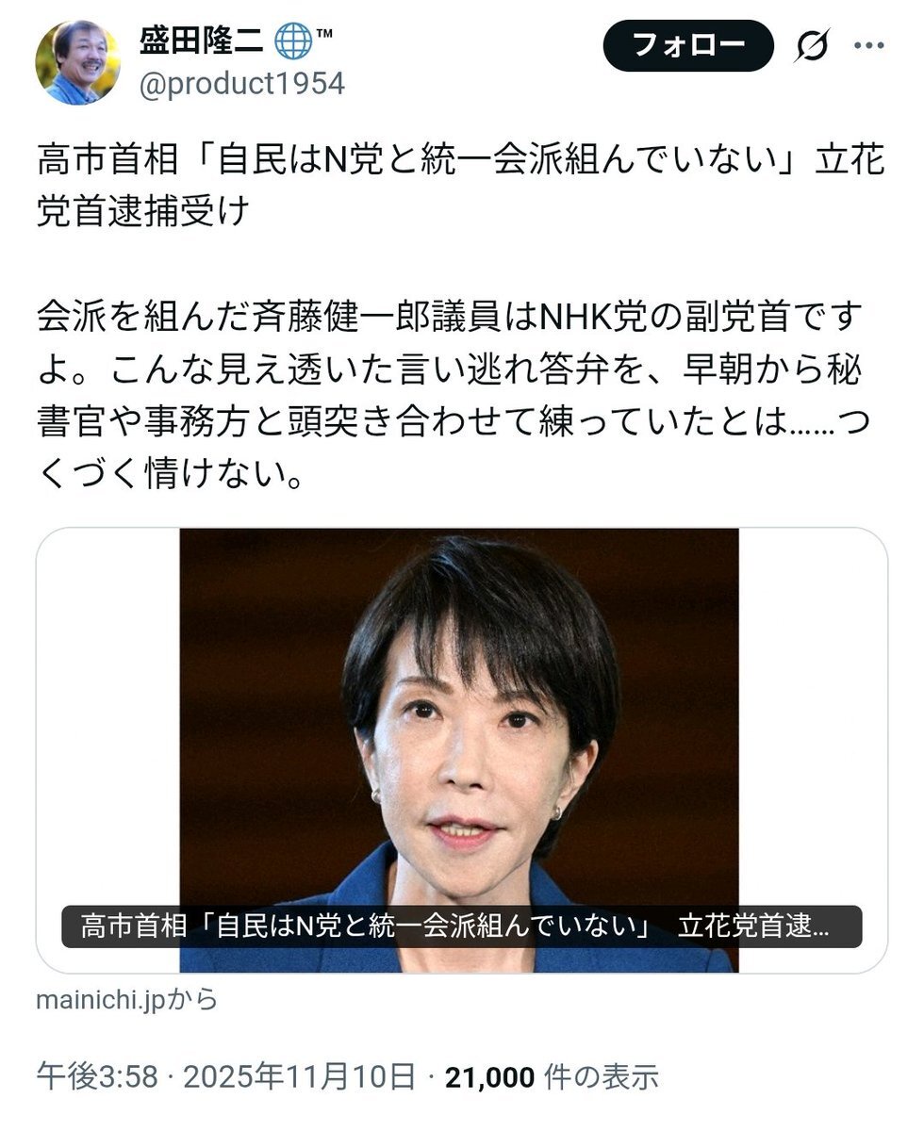Open the 21,000 件の表示 view count

[x=551, y=1075]
